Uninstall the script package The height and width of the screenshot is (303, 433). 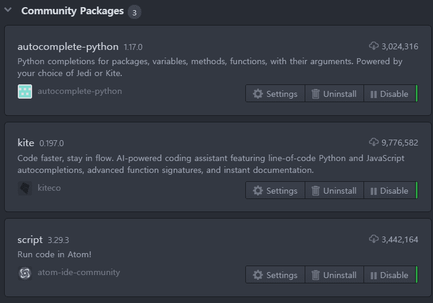(334, 275)
